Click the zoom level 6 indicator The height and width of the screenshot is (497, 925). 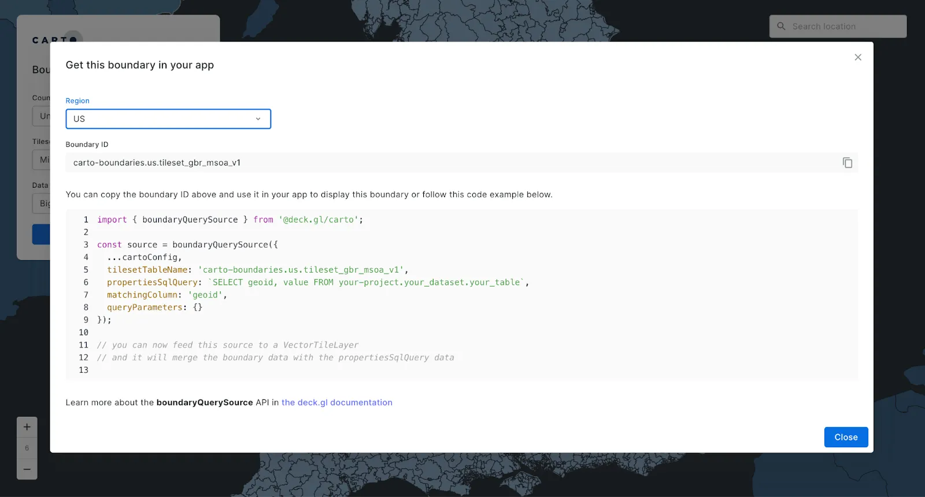pos(27,448)
